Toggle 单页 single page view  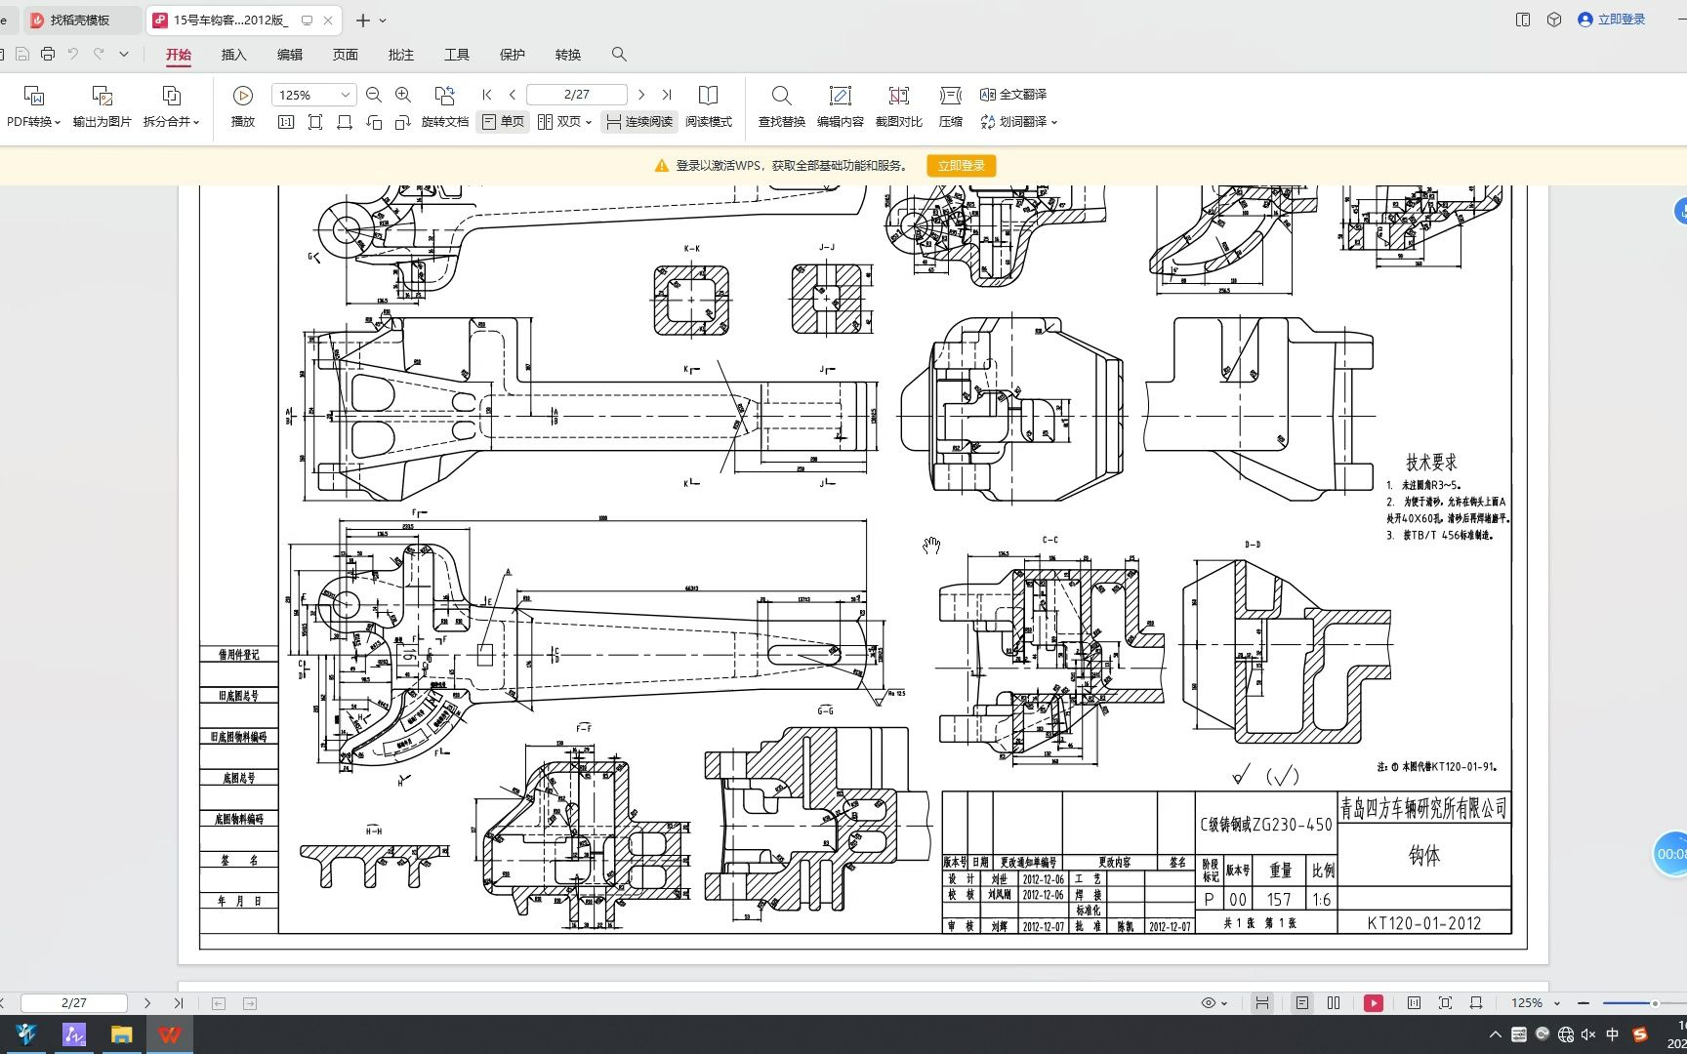coord(503,122)
